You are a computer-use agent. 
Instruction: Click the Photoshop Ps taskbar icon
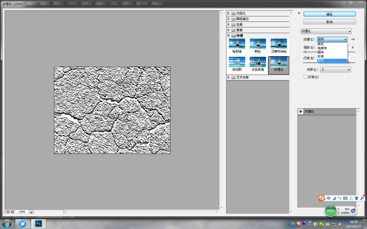coord(39,224)
